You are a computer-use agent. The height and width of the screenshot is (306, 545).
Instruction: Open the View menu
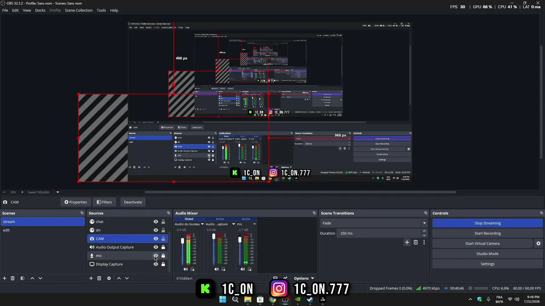pyautogui.click(x=27, y=10)
